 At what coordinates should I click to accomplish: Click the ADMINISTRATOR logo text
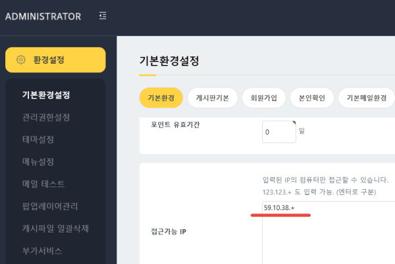[43, 16]
